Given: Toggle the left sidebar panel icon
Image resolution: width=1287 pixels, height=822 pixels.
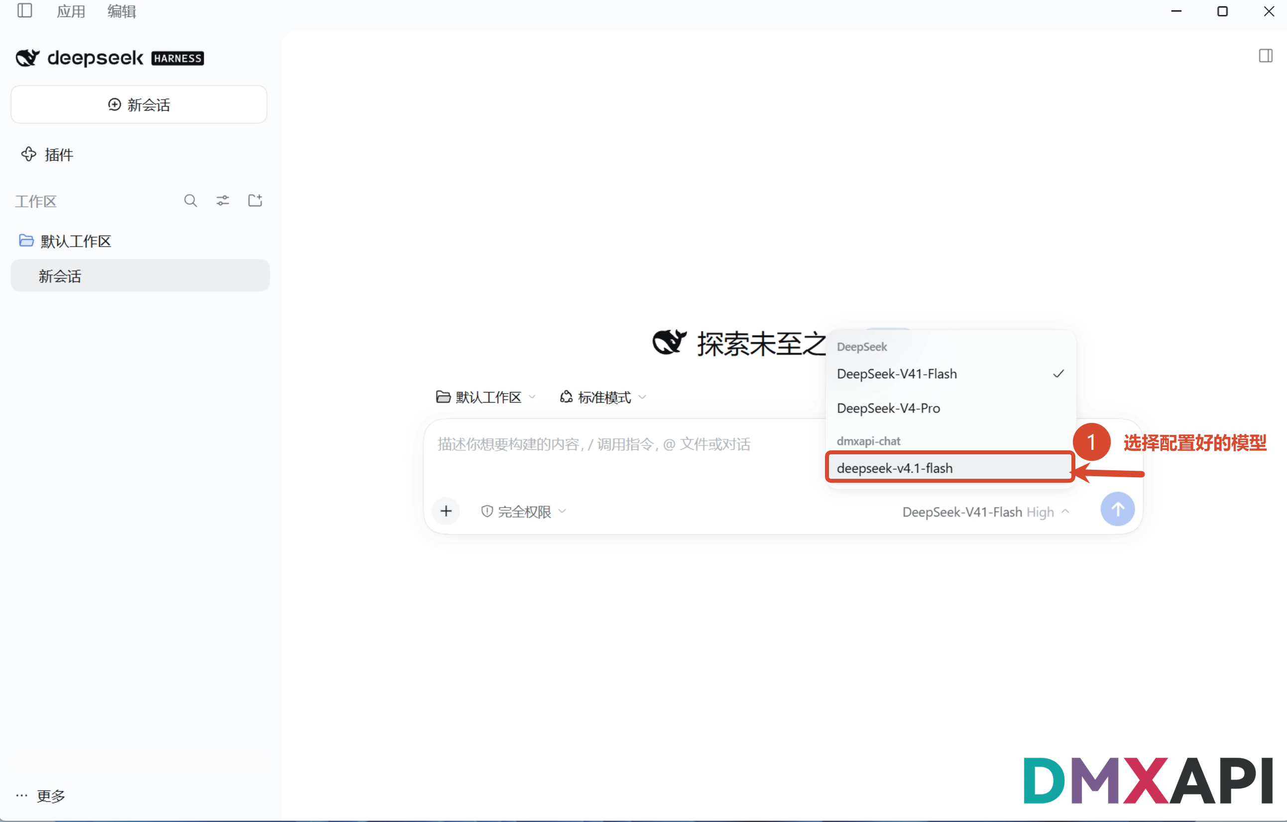Looking at the screenshot, I should (x=24, y=10).
